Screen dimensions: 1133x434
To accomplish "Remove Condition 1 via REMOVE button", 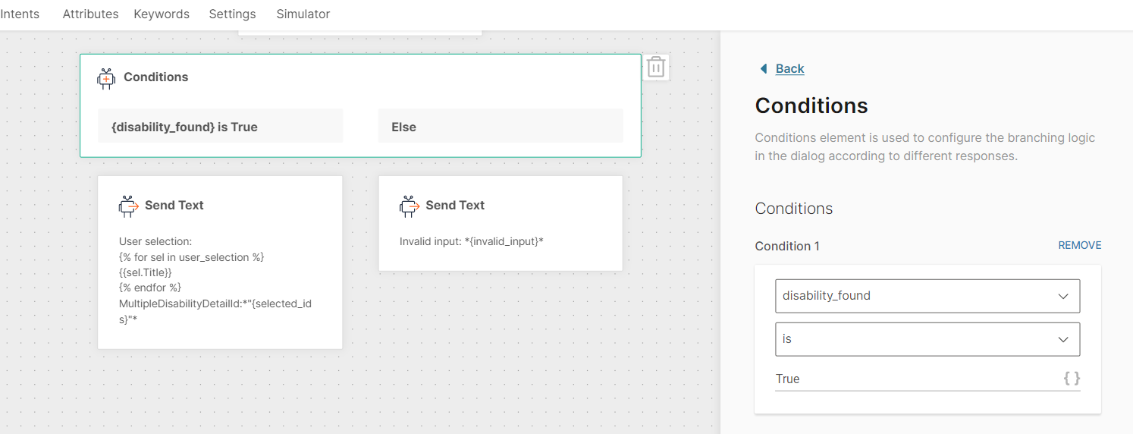I will point(1079,246).
